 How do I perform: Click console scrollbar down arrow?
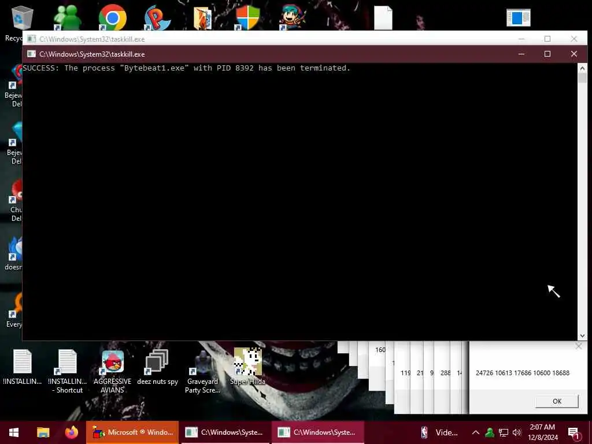pyautogui.click(x=582, y=336)
